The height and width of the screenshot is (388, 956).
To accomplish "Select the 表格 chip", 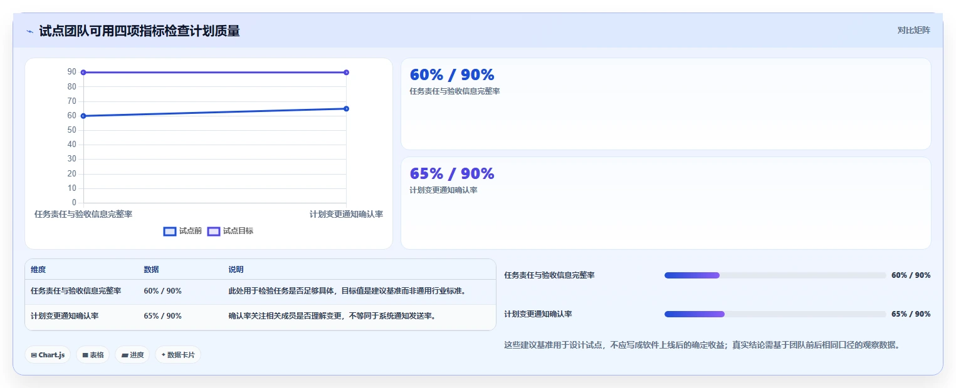I will click(x=93, y=355).
